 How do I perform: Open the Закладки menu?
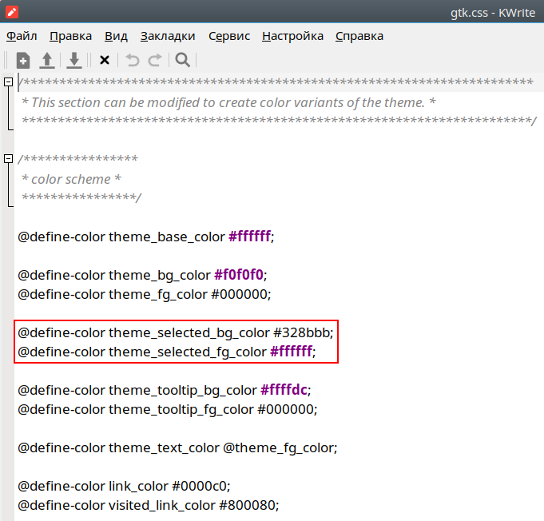pos(168,36)
